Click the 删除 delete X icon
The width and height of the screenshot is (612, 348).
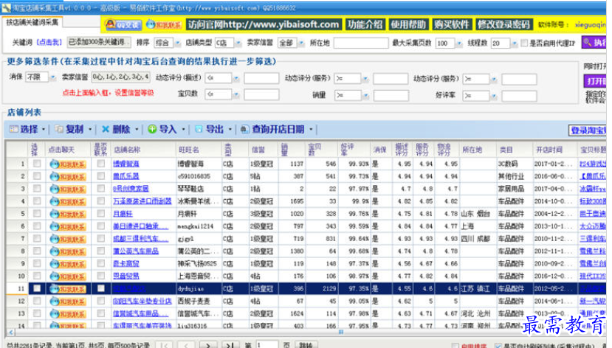click(x=106, y=129)
